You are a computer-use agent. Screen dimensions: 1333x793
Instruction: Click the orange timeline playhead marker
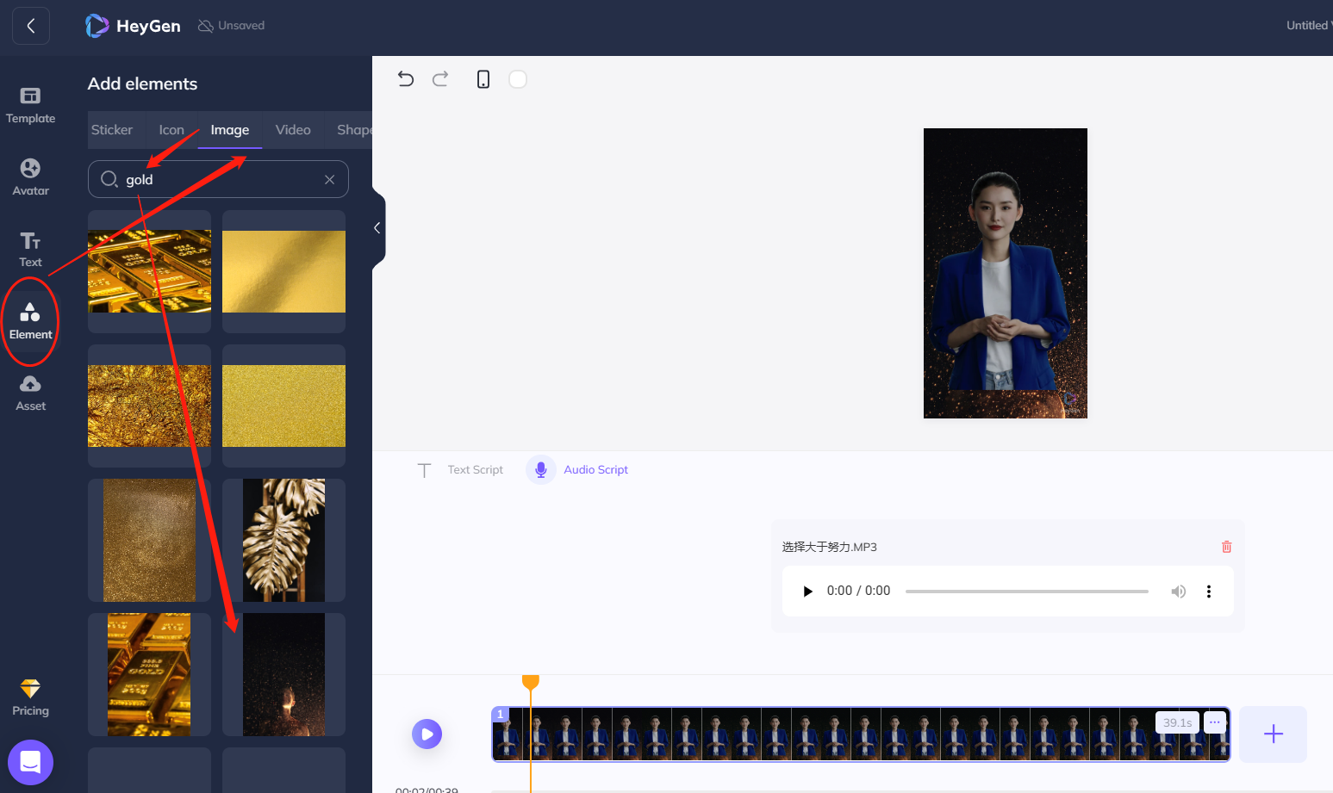pyautogui.click(x=531, y=682)
